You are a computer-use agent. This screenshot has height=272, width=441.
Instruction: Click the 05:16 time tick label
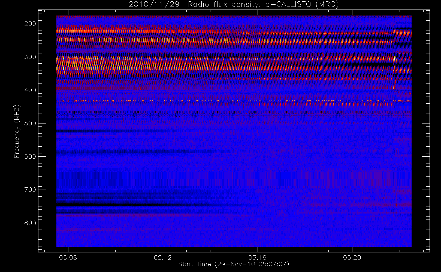tap(257, 258)
